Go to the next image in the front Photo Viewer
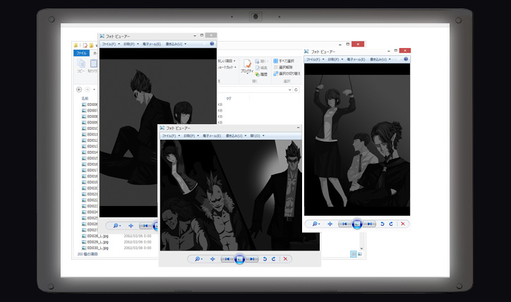 [252, 259]
